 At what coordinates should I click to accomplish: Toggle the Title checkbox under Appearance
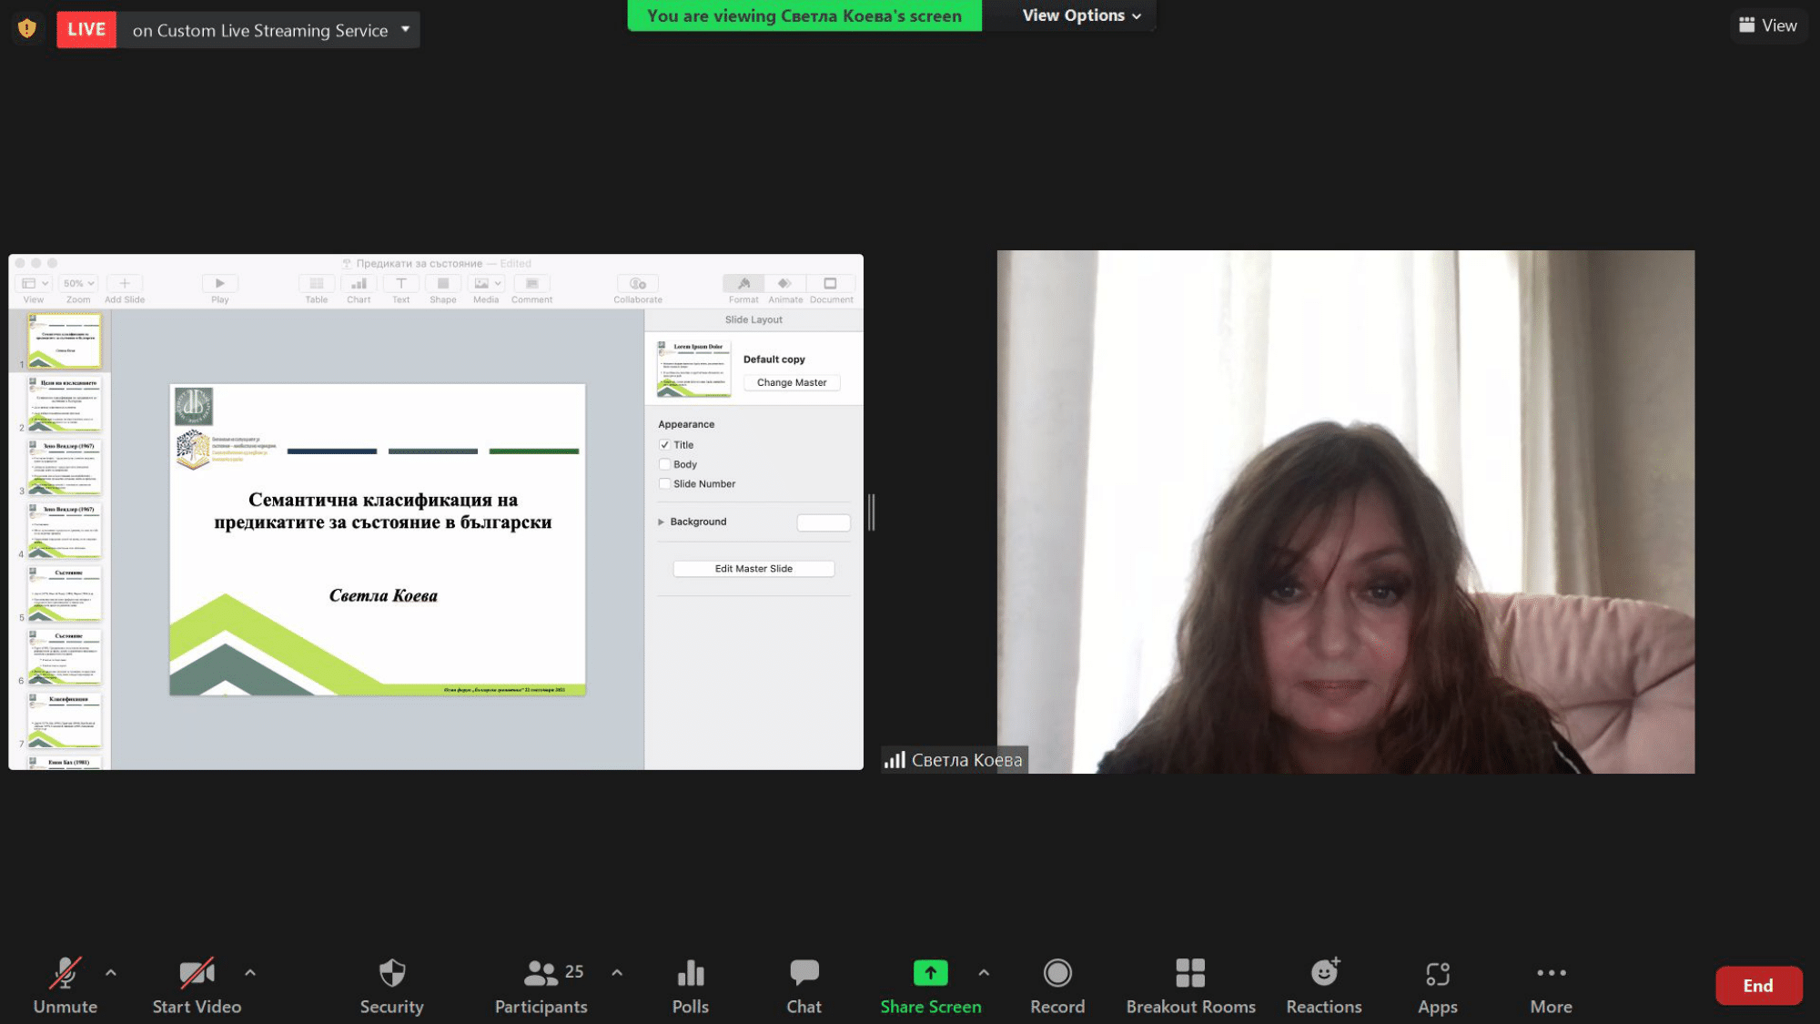pyautogui.click(x=664, y=445)
